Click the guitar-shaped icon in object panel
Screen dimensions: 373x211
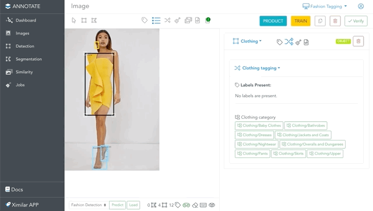(298, 43)
